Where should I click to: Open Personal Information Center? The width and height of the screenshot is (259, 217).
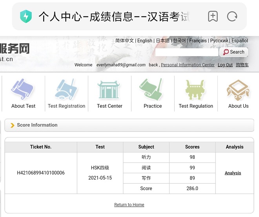(188, 65)
